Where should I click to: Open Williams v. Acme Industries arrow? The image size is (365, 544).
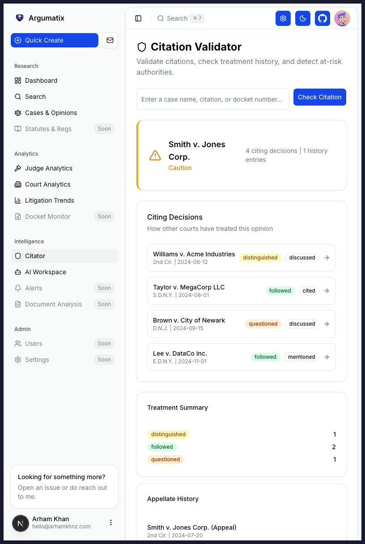point(327,258)
